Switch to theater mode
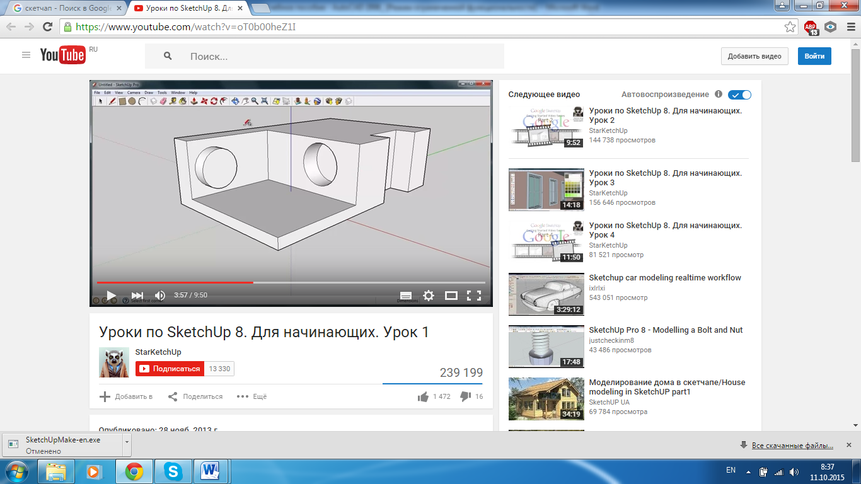Screen dimensions: 861x484 [x=451, y=295]
